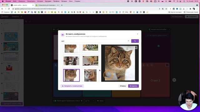Open Список для чтения
This screenshot has width=200, height=112.
click(x=191, y=12)
